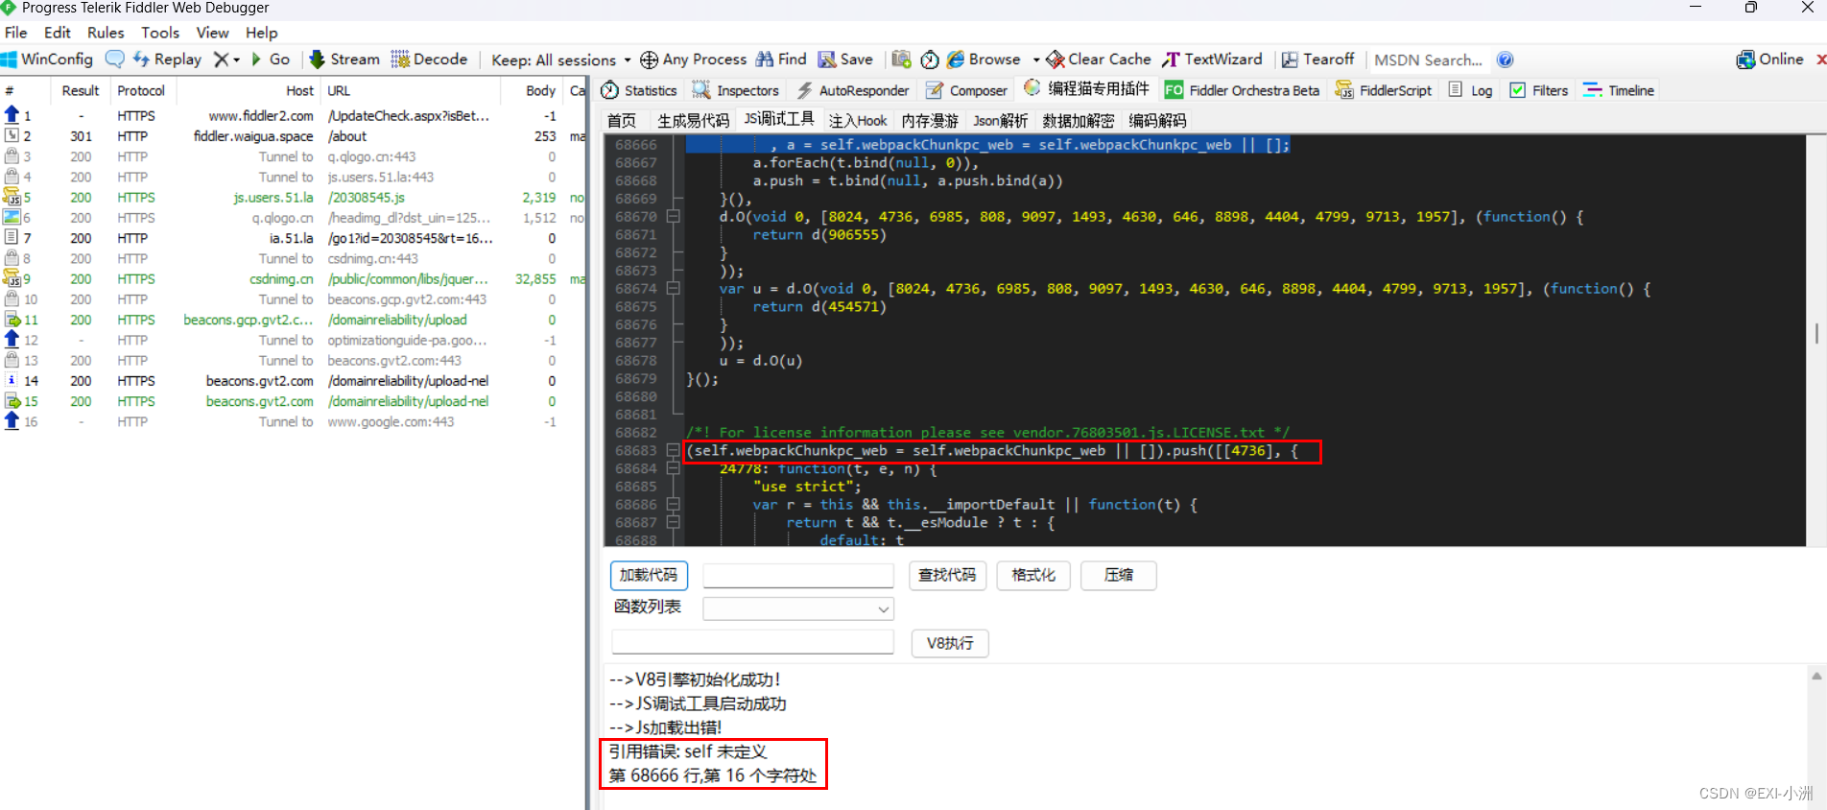Replay the selected sessions
The image size is (1827, 810).
point(167,60)
